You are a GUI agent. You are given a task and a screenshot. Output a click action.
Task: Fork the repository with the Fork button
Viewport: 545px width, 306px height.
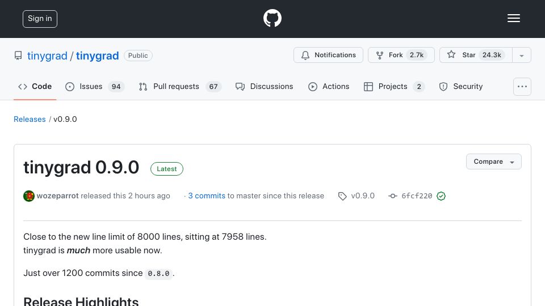pos(401,55)
